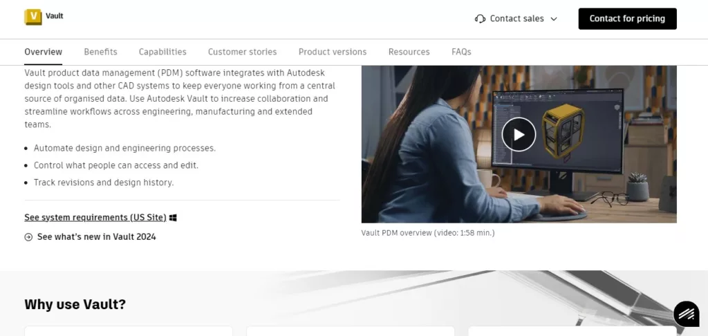This screenshot has height=336, width=708.
Task: Open the Capabilities tab
Action: 162,52
